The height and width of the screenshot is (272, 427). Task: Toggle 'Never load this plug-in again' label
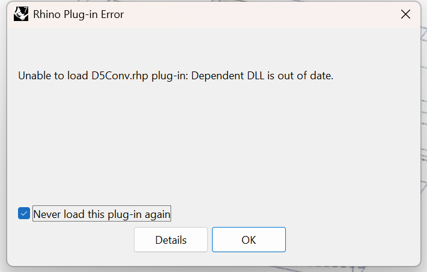click(x=101, y=214)
